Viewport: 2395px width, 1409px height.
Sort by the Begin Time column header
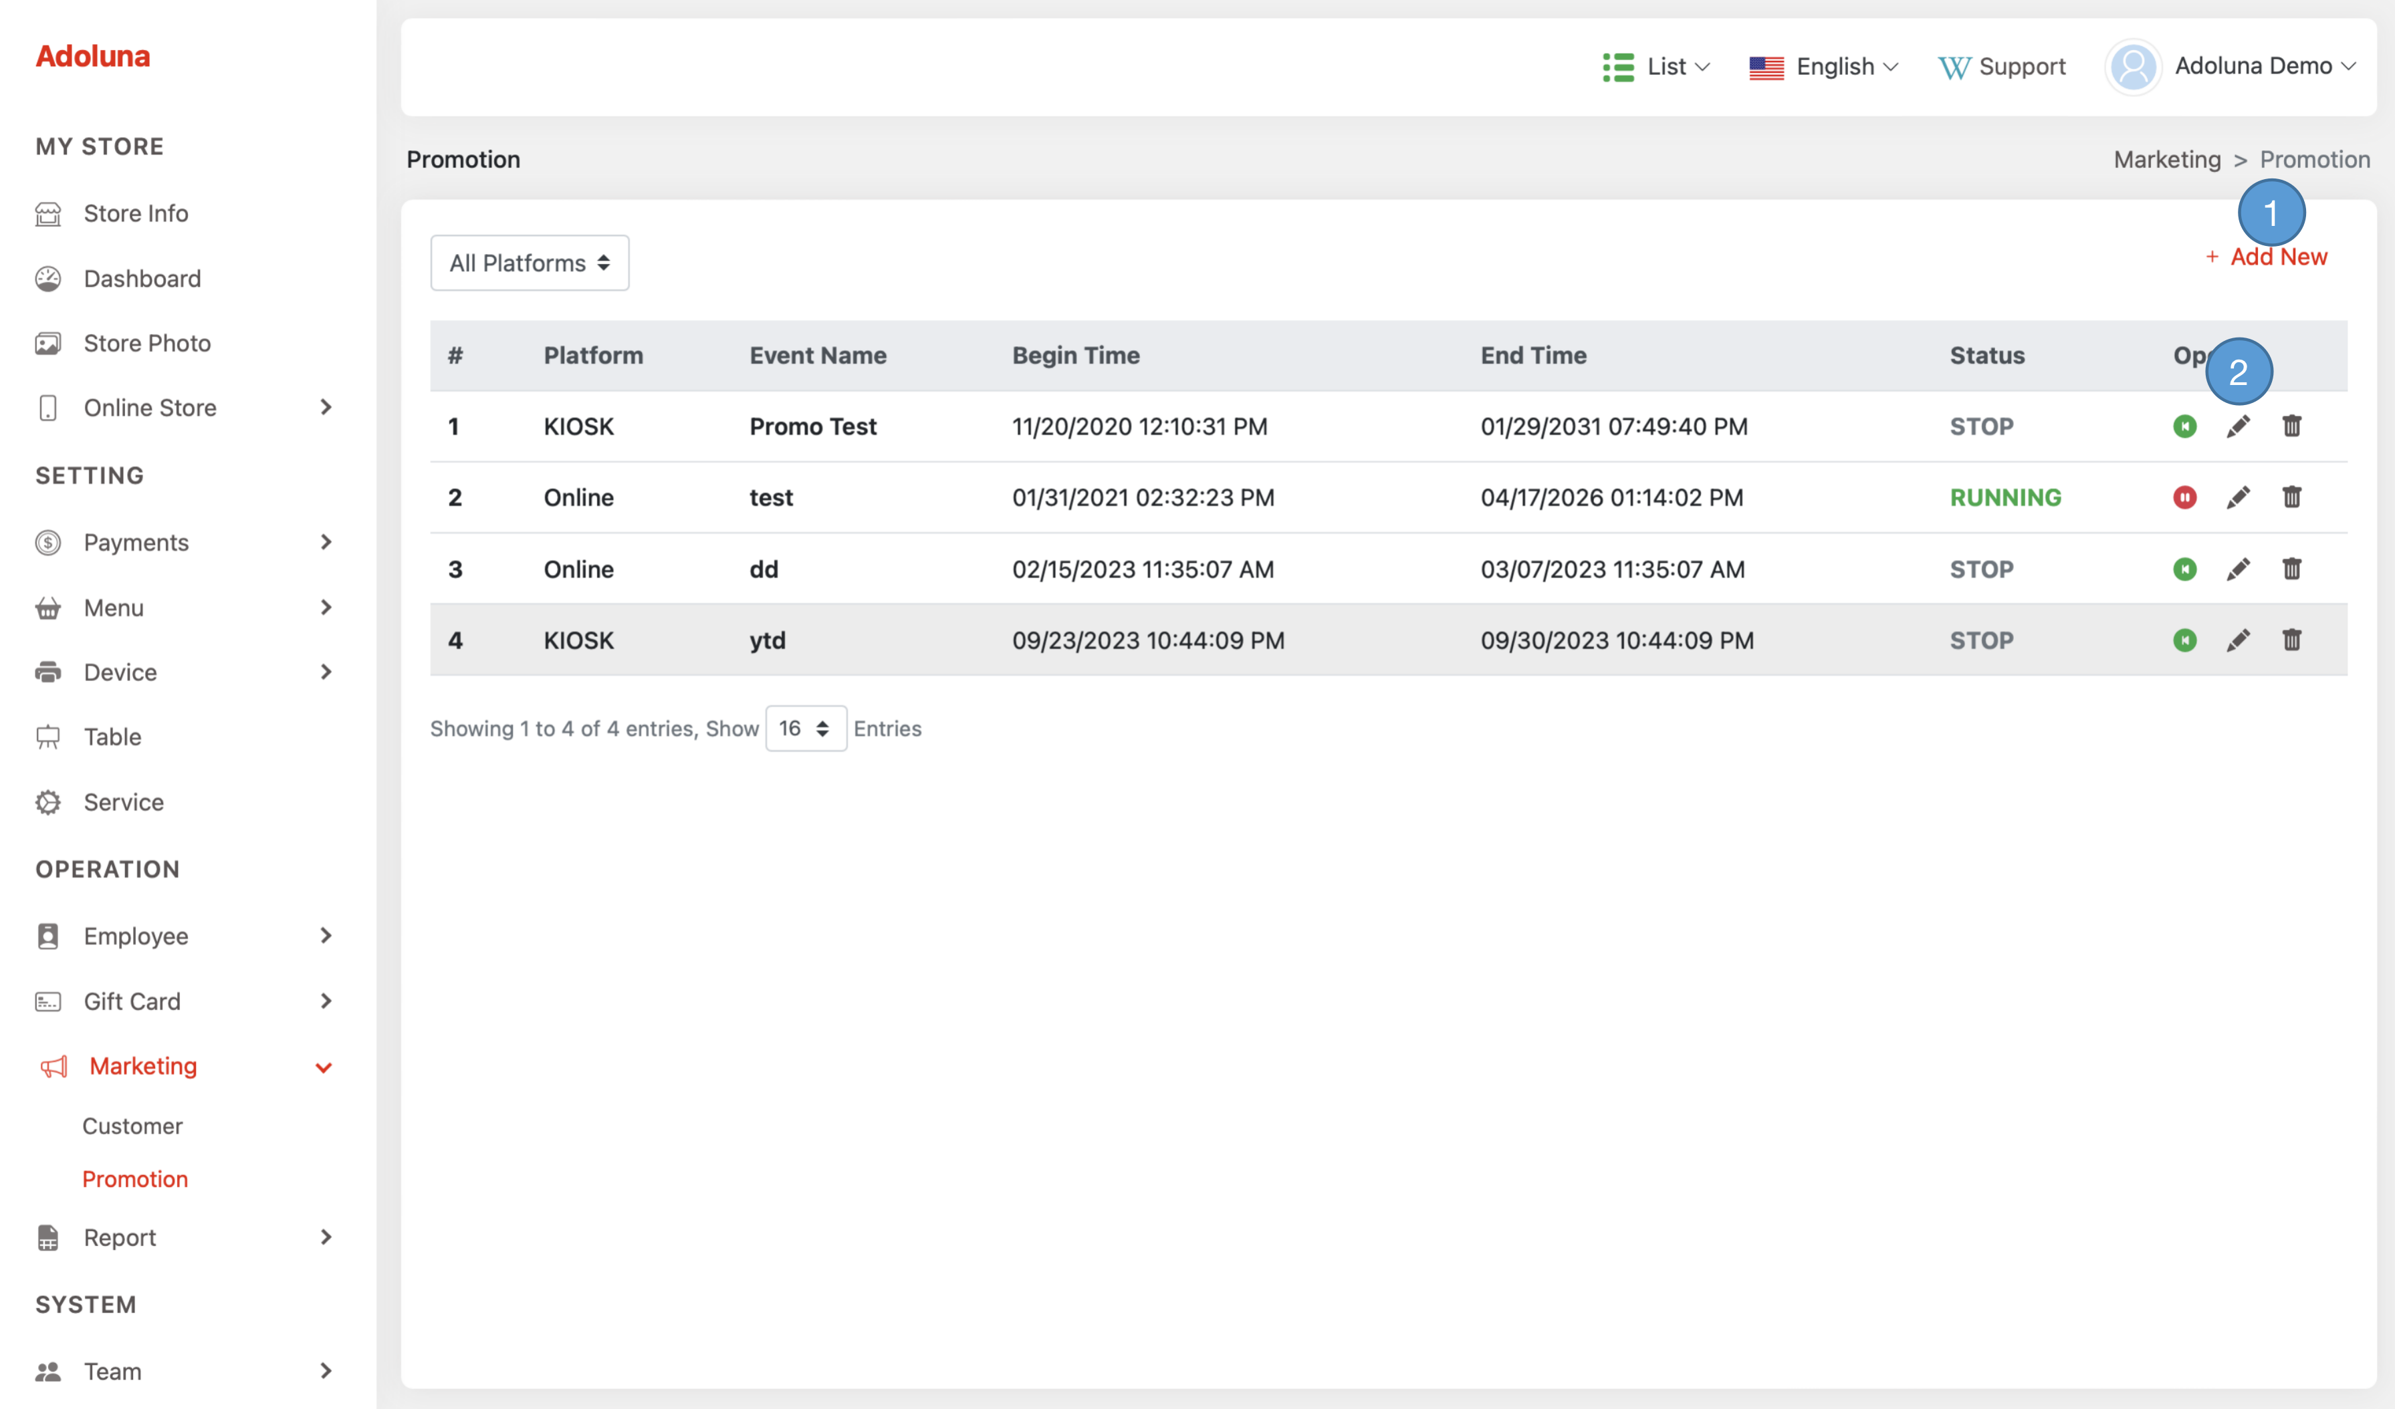coord(1076,356)
